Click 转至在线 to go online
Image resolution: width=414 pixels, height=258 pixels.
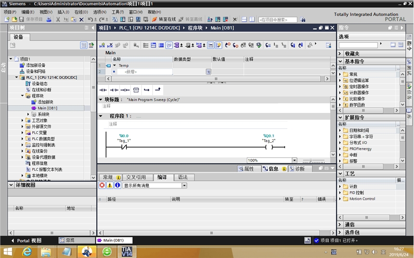coord(164,20)
